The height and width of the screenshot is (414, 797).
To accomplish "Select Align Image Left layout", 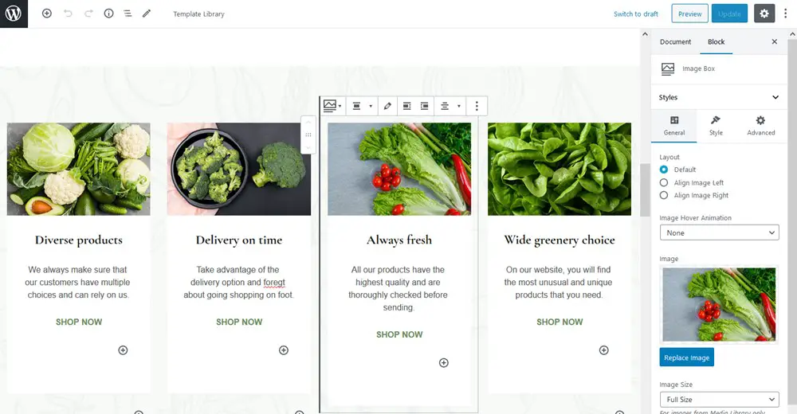I will (x=664, y=182).
